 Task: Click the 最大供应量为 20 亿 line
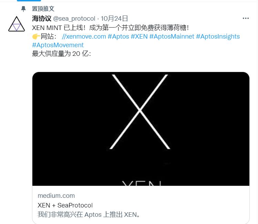61,54
